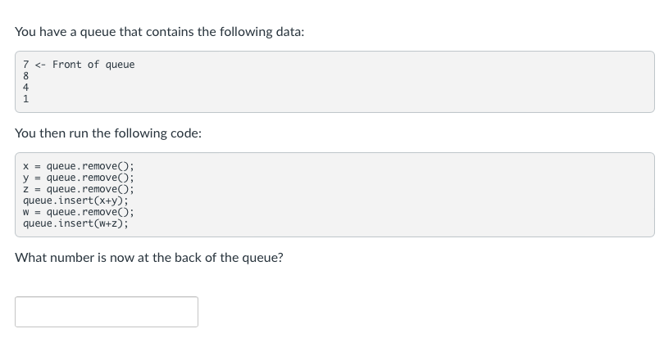
Task: Click the word "data:" in the intro
Action: (x=290, y=32)
